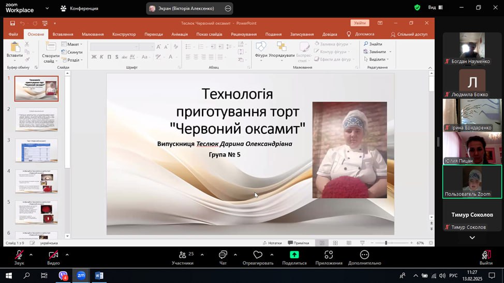Click the PowerPoint zoom slider
This screenshot has width=504, height=283.
(386, 243)
